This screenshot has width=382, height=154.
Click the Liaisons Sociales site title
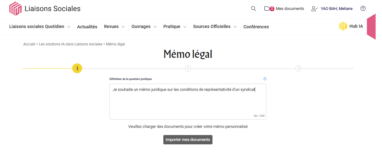pos(53,9)
